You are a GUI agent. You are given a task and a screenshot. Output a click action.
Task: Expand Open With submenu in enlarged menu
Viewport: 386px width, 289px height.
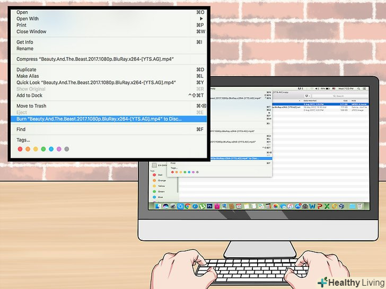pos(109,19)
